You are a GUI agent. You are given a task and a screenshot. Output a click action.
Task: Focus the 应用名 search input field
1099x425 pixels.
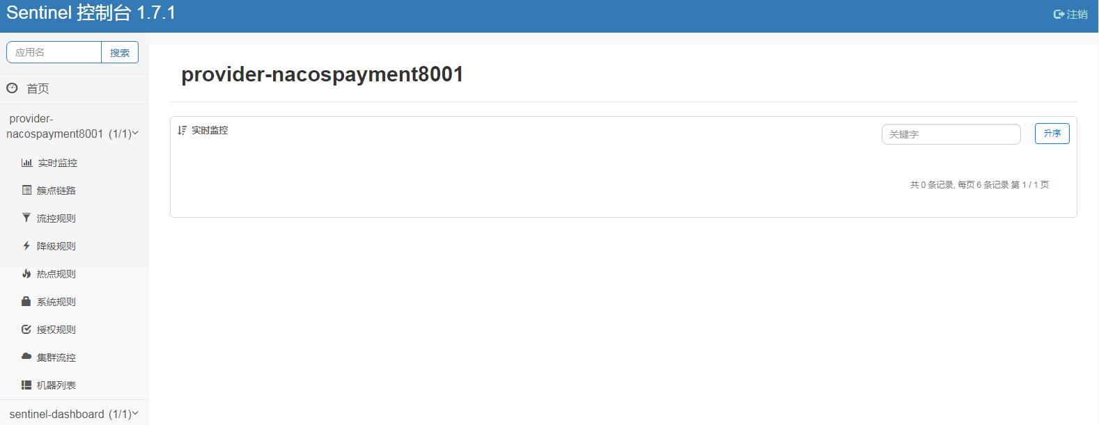tap(54, 52)
